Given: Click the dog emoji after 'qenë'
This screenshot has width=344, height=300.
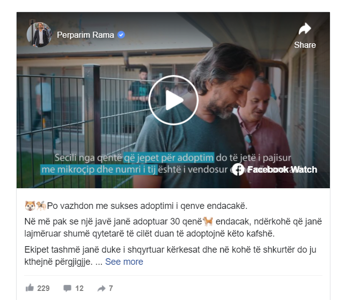Looking at the screenshot, I should pos(208,221).
